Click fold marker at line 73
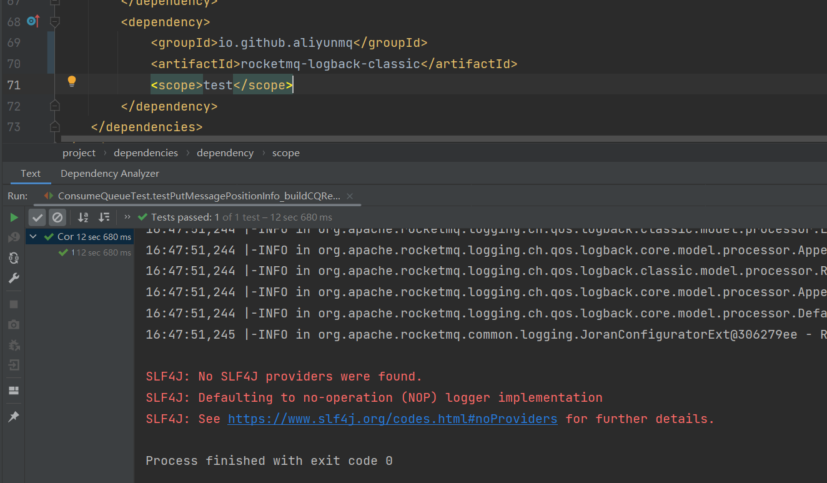The width and height of the screenshot is (827, 483). [54, 127]
